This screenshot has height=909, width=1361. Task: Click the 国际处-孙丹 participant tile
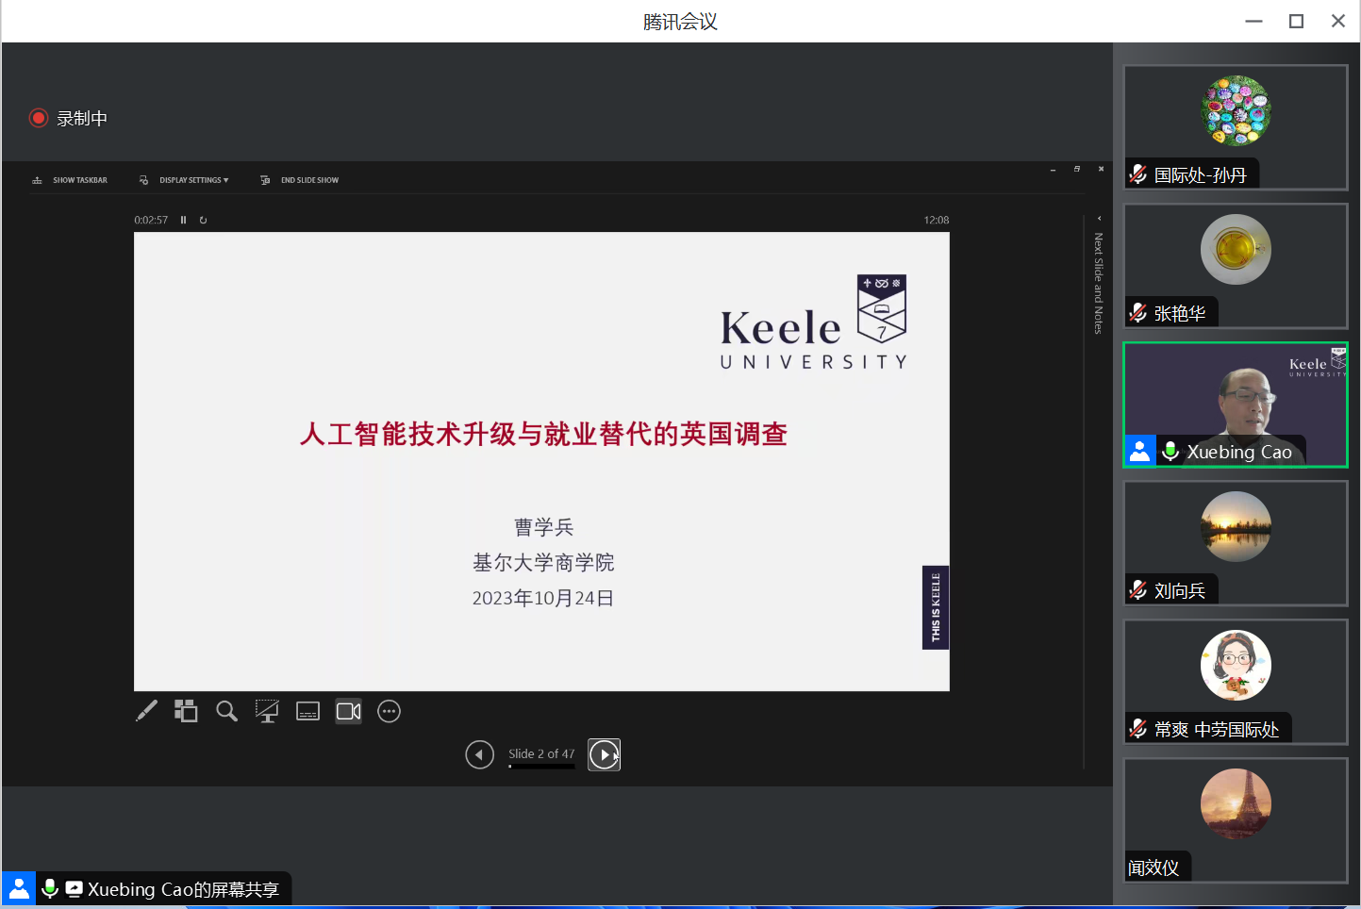point(1236,127)
